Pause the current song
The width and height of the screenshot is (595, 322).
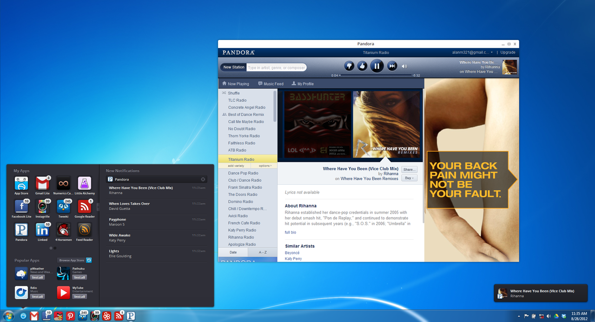pos(377,66)
